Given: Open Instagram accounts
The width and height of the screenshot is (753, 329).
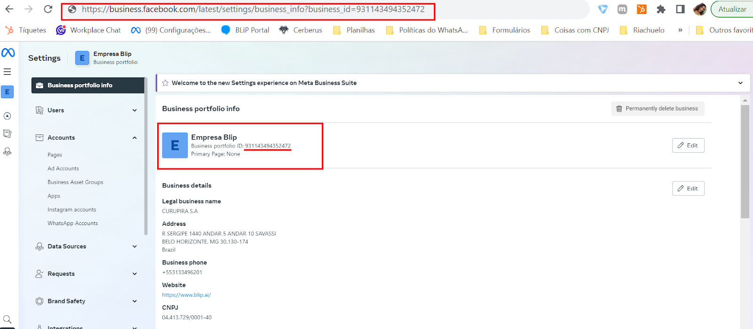Looking at the screenshot, I should pos(72,210).
